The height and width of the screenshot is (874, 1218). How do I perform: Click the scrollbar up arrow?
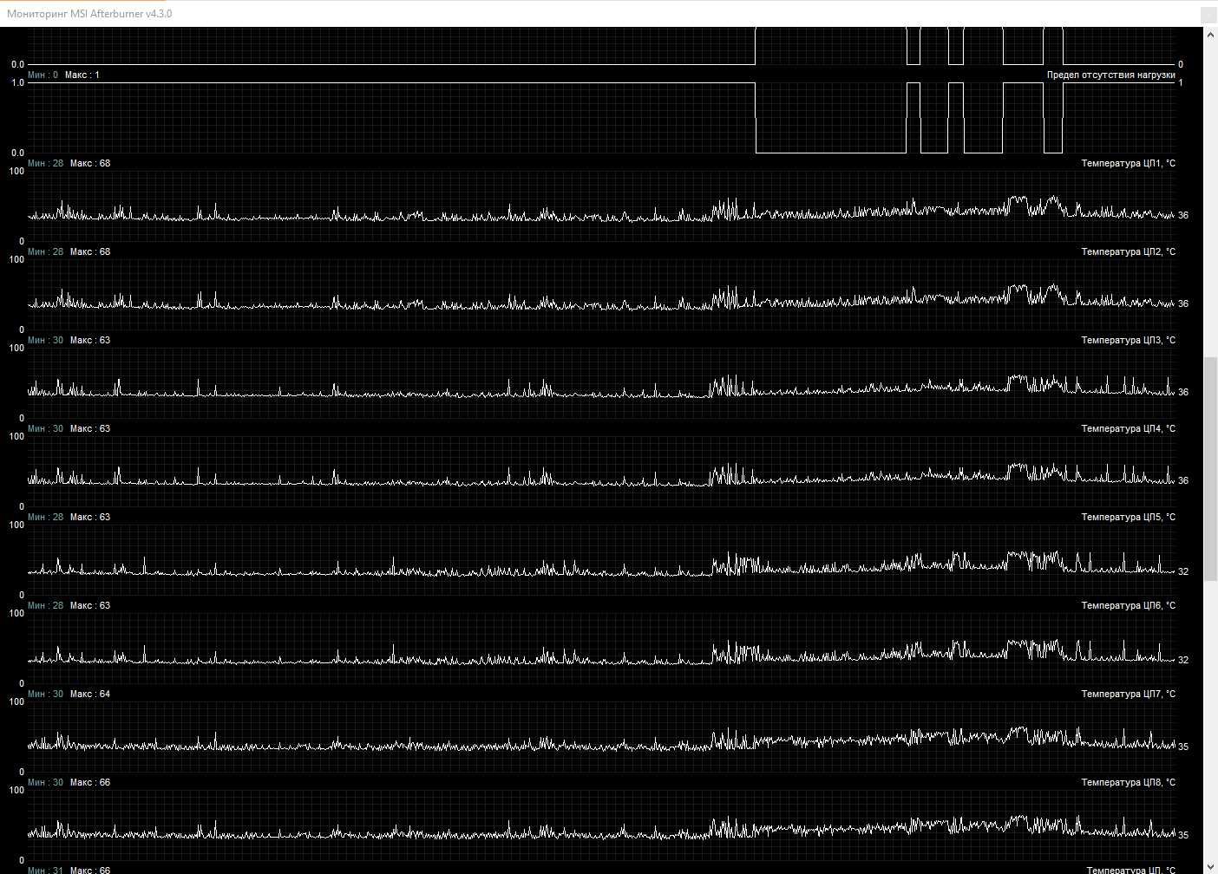click(x=1210, y=35)
